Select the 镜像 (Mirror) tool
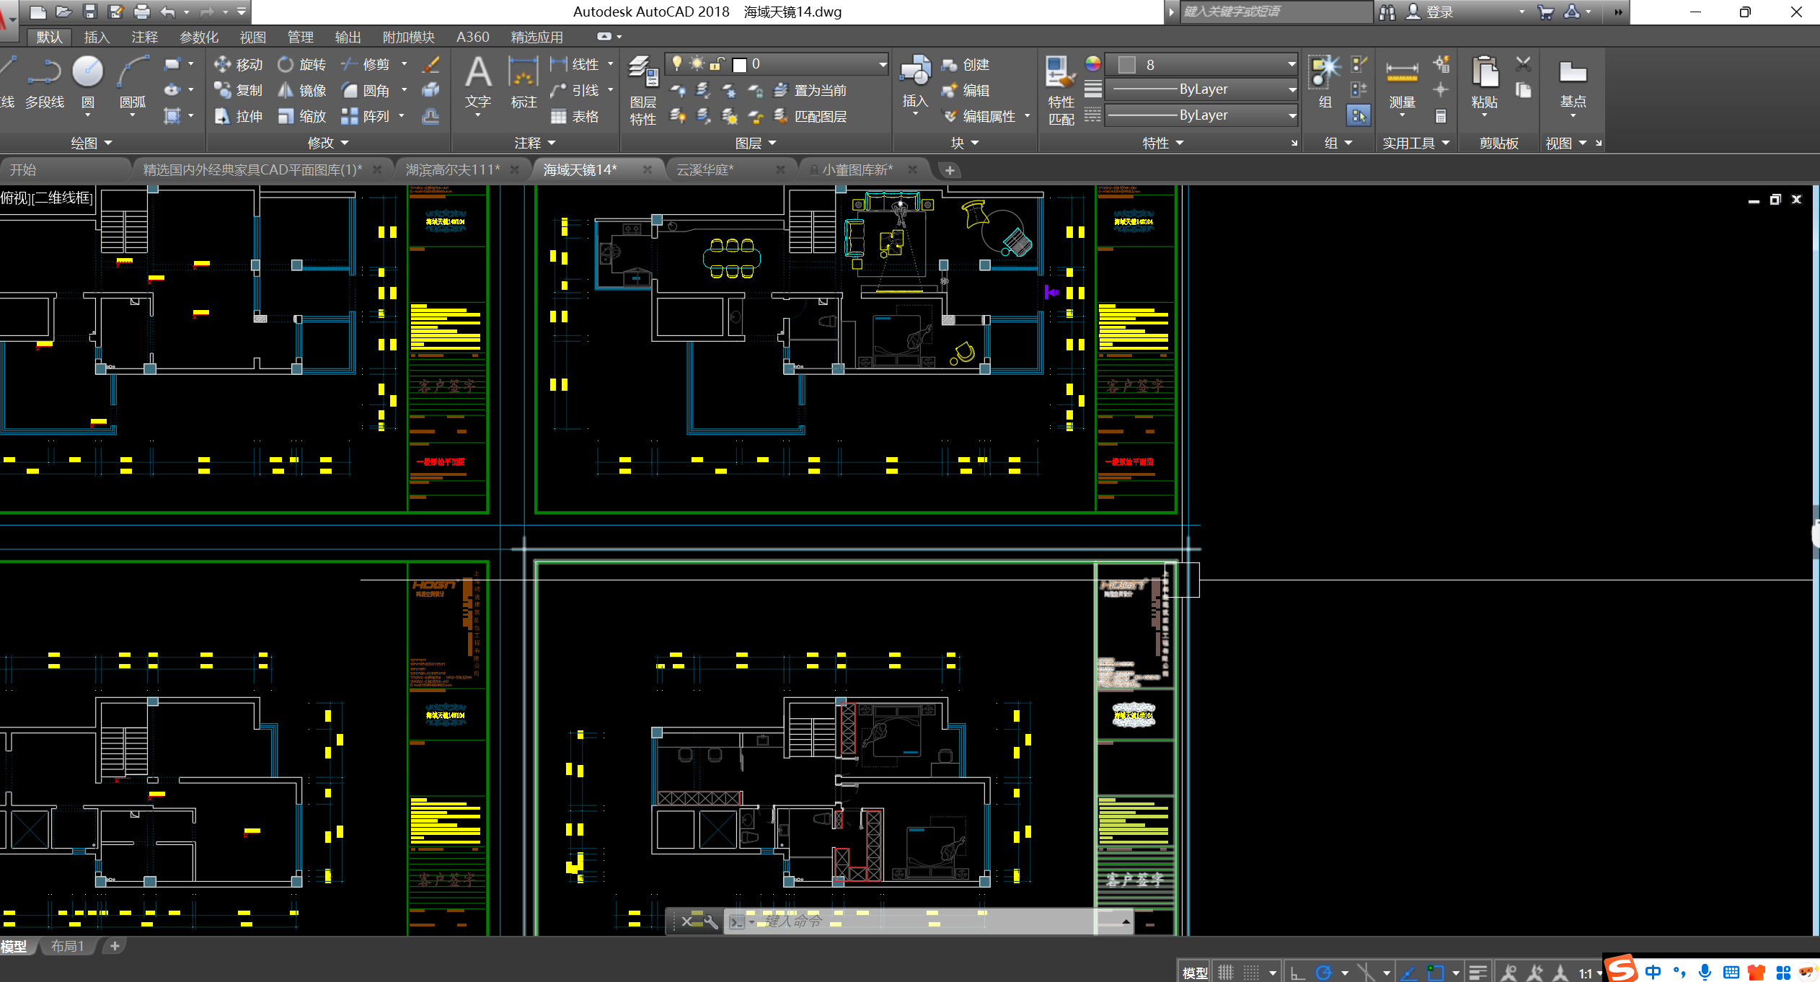This screenshot has width=1820, height=982. tap(303, 90)
